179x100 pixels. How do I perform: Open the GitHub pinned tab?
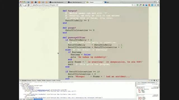[x=36, y=2]
